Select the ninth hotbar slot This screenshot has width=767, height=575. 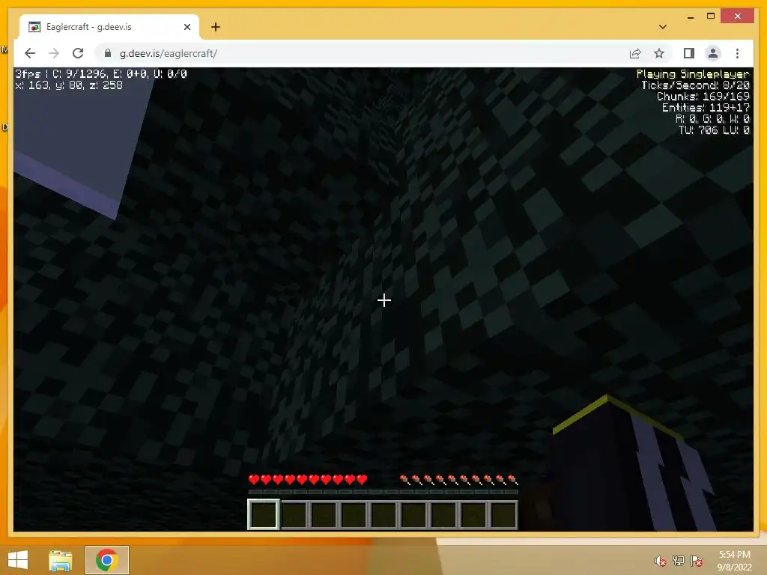point(503,515)
